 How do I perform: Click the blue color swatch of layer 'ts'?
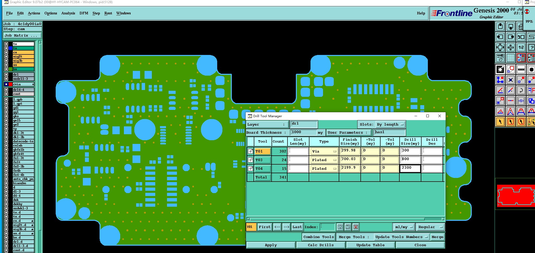(10, 48)
